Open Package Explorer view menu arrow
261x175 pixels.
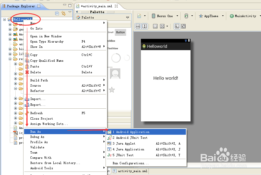pyautogui.click(x=70, y=12)
